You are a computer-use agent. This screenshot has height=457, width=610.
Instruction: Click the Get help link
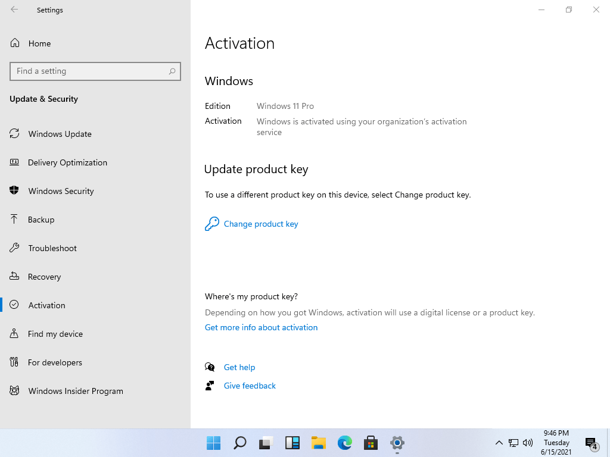tap(239, 367)
